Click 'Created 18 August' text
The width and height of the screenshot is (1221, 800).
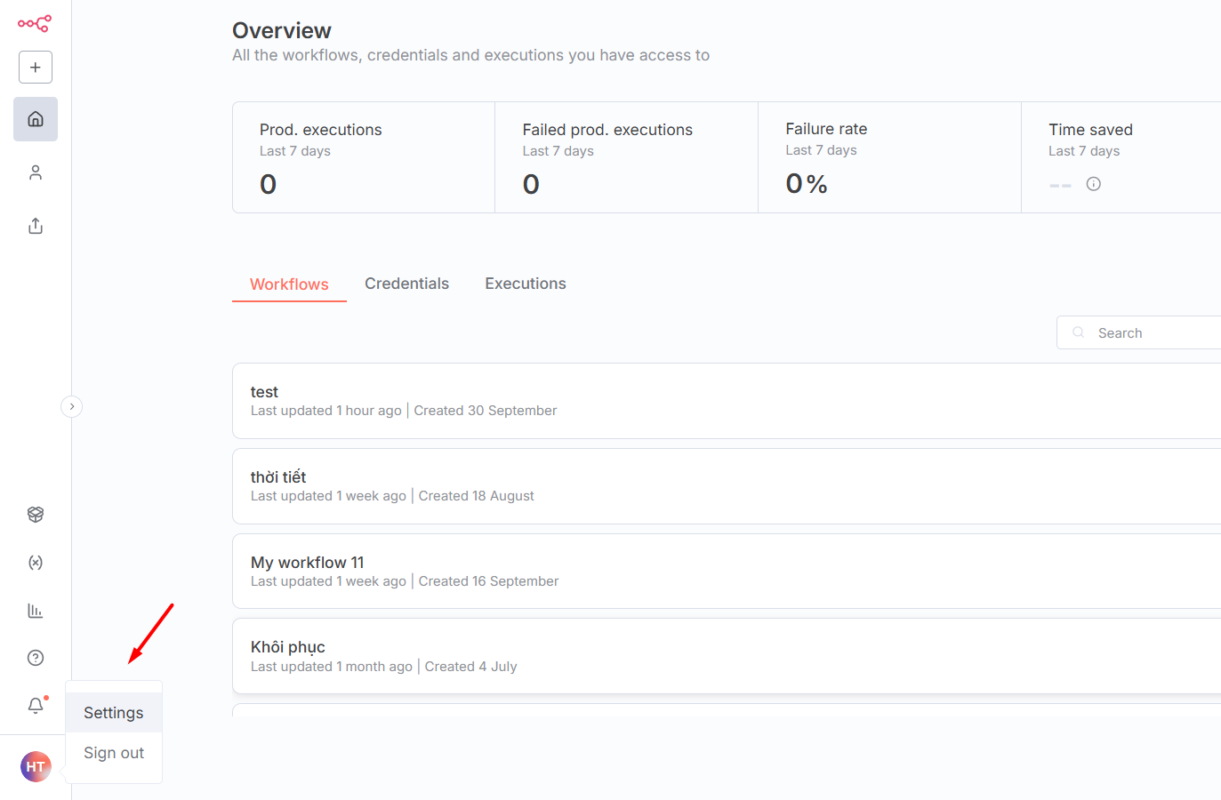tap(477, 496)
